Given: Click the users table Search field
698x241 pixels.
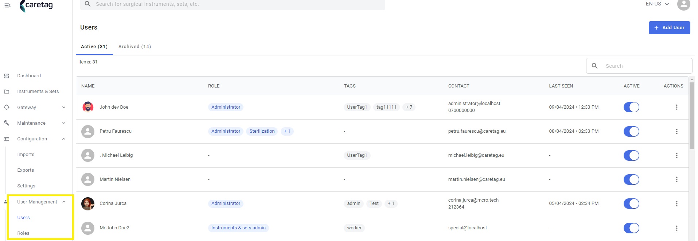Looking at the screenshot, I should [x=639, y=66].
